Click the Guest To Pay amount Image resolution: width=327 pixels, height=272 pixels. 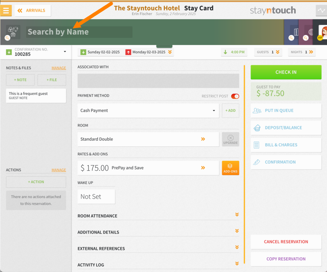click(x=270, y=93)
